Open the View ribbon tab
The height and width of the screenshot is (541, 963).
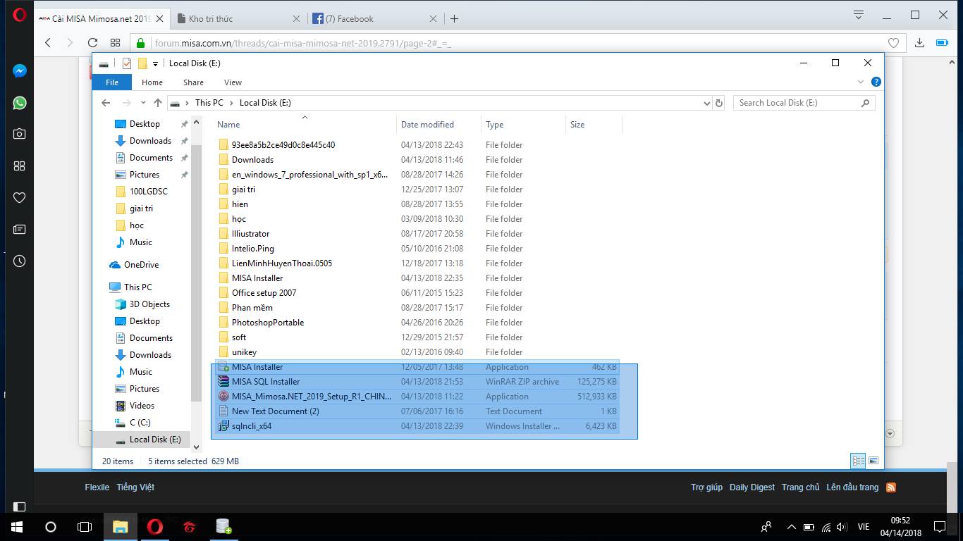pyautogui.click(x=233, y=82)
